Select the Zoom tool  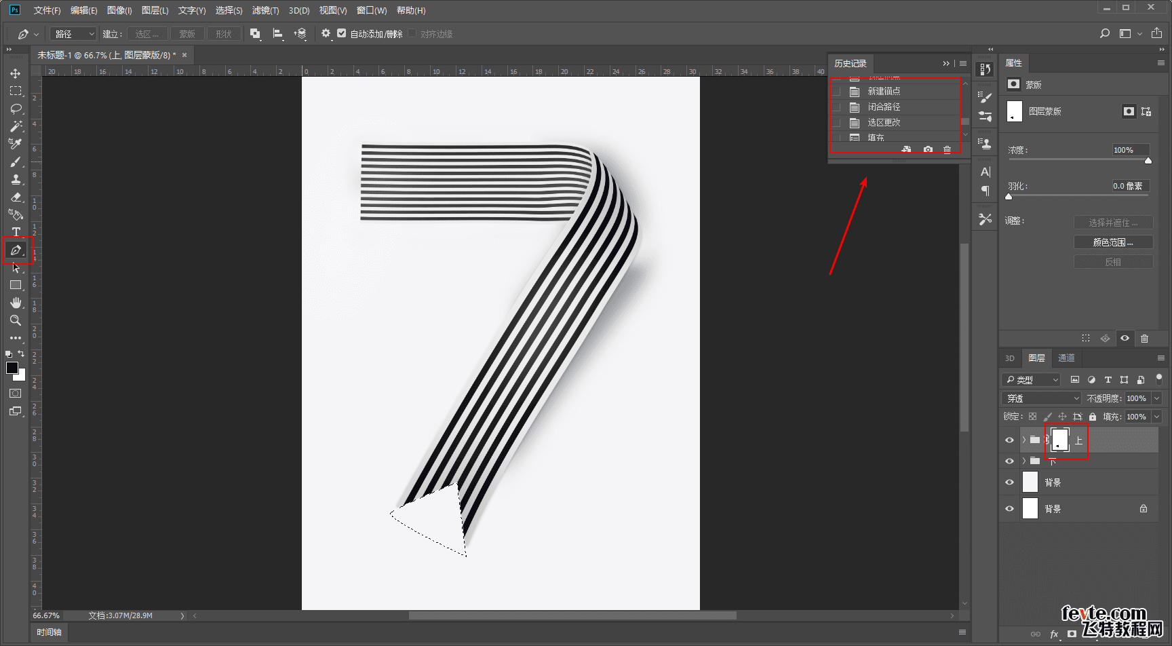coord(16,320)
